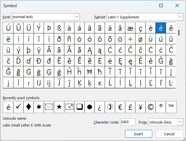Choose the yen sign recent symbol

click(140, 107)
